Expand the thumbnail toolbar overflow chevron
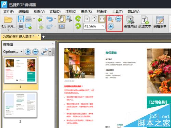The height and width of the screenshot is (128, 171). pos(50,52)
